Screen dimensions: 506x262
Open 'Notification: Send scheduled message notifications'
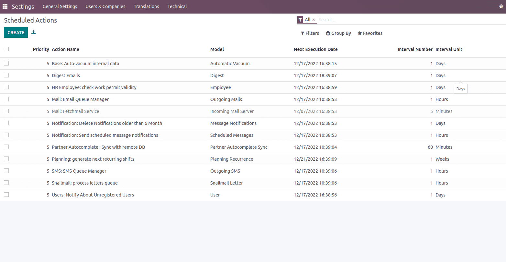(105, 135)
